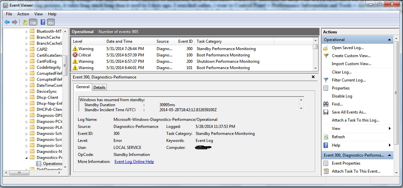Click the warning icon of the 7:26:44 PM event
403x188 pixels.
point(75,49)
